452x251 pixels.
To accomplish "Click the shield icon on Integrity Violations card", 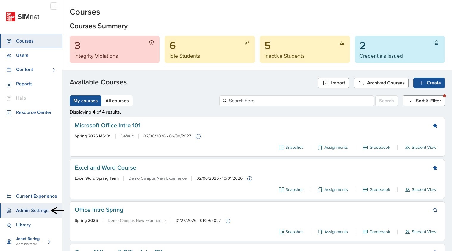I will 151,43.
